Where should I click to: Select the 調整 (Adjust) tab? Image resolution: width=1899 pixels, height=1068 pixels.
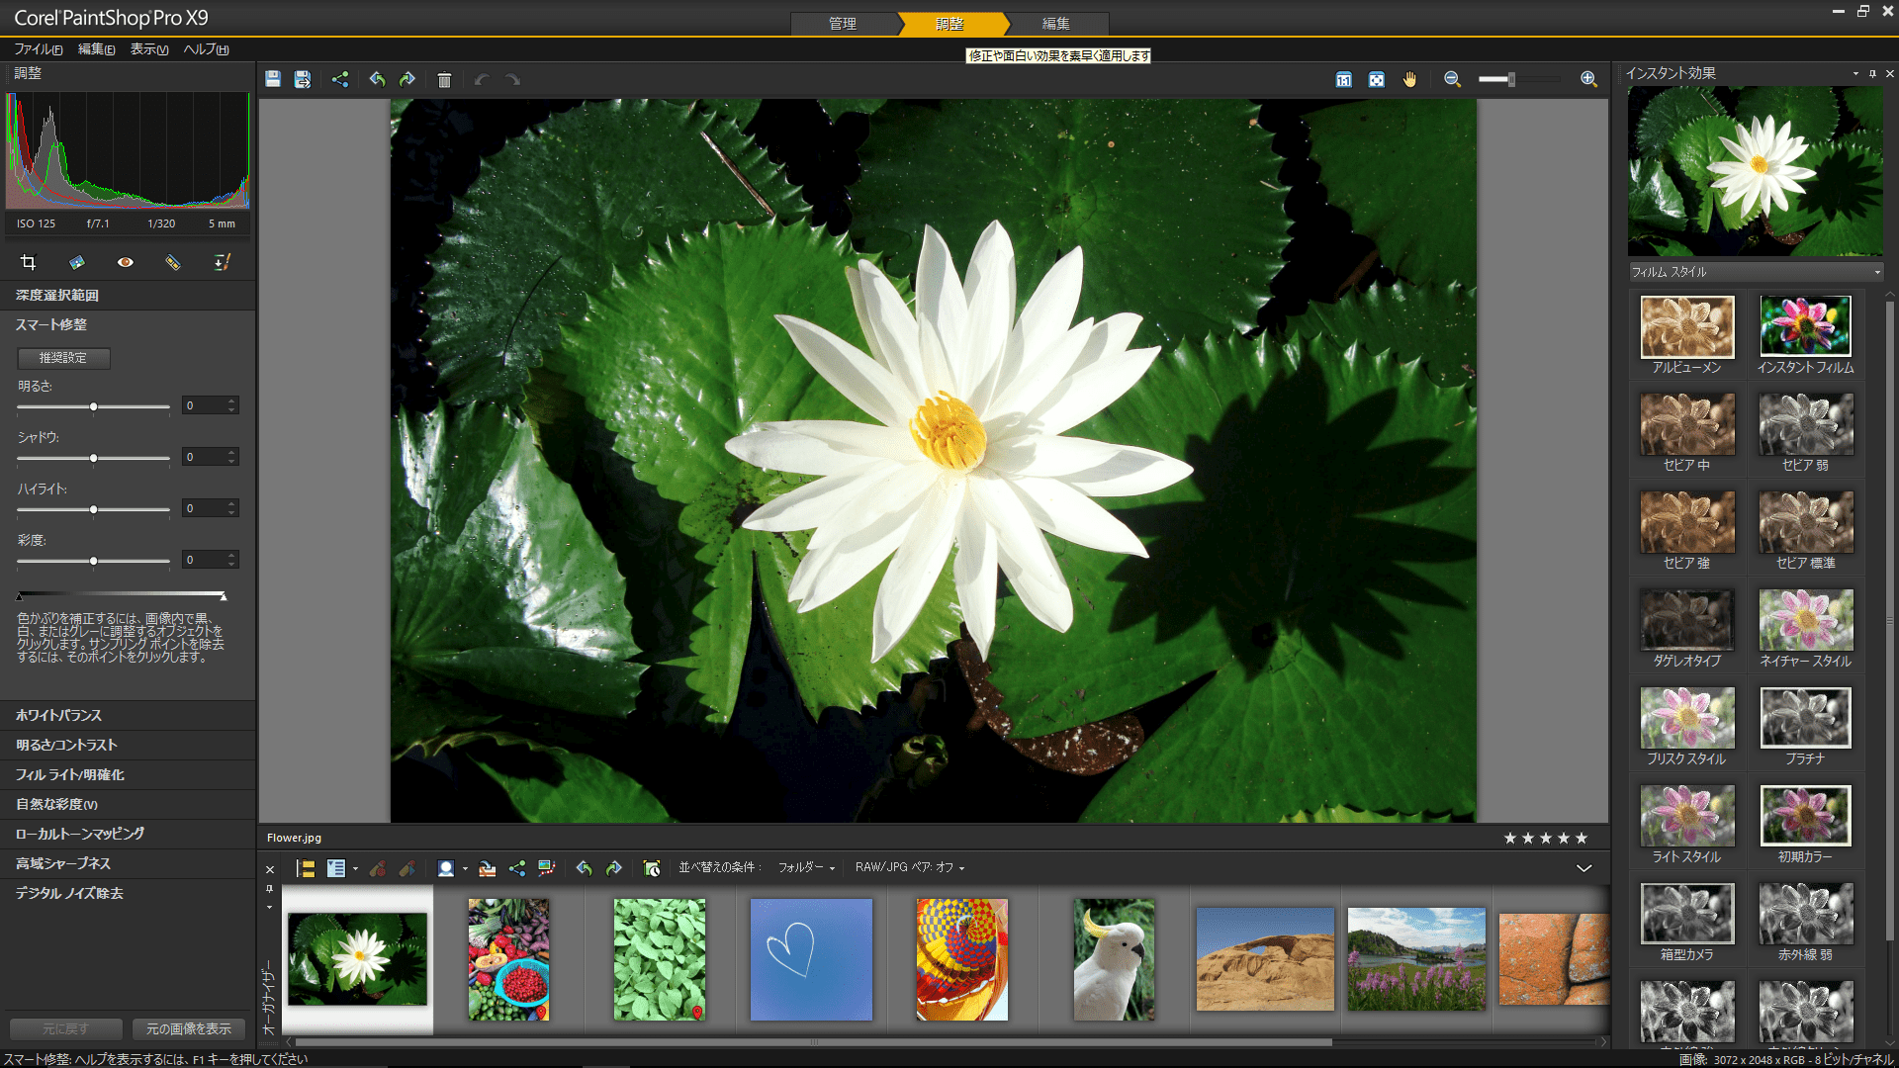coord(949,24)
